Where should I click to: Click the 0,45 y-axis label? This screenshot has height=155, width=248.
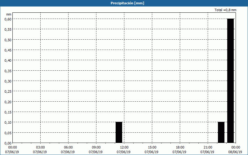(8, 50)
